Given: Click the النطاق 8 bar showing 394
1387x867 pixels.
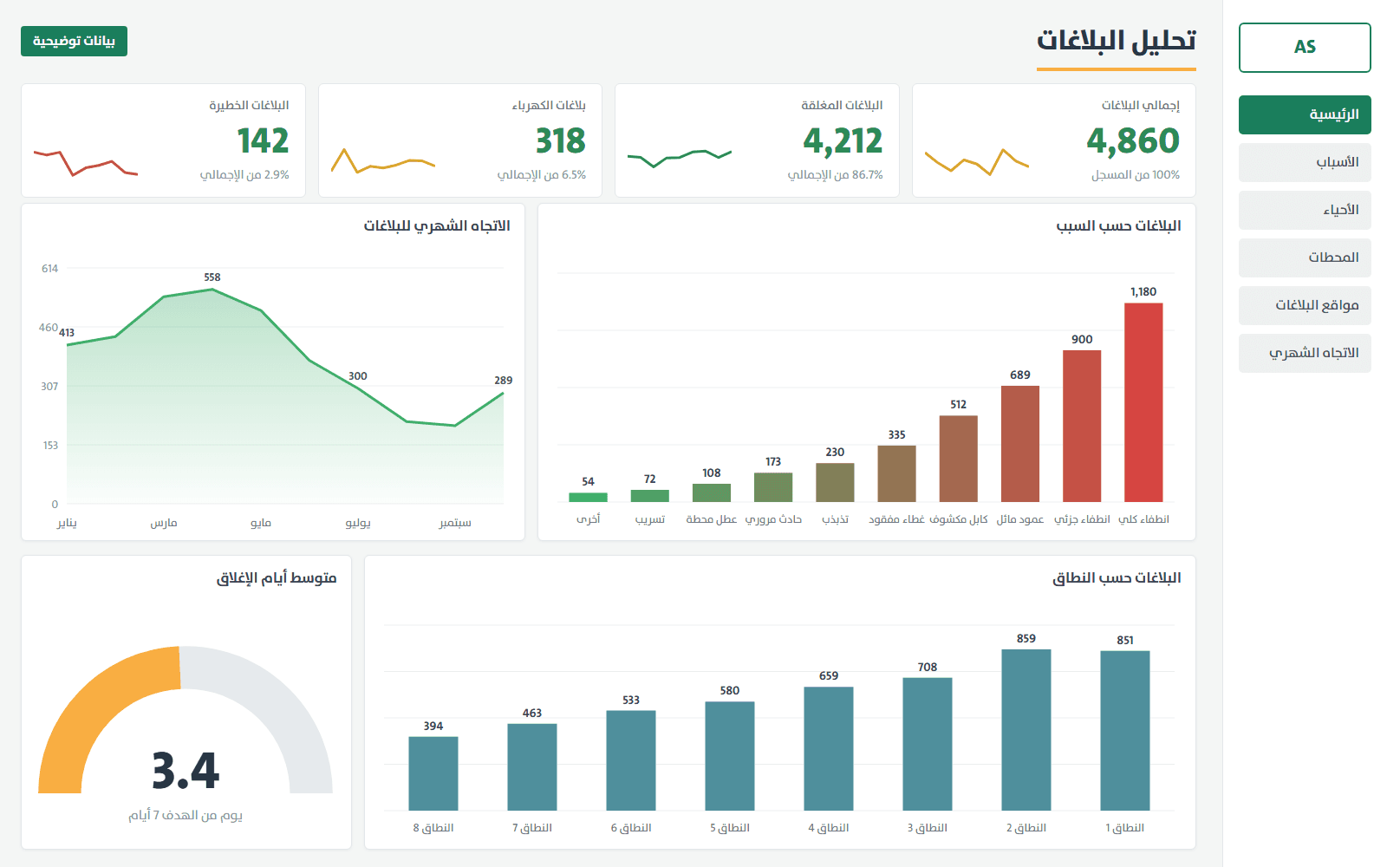Looking at the screenshot, I should (x=433, y=773).
